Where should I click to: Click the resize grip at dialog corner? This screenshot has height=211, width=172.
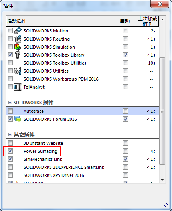click(x=166, y=205)
